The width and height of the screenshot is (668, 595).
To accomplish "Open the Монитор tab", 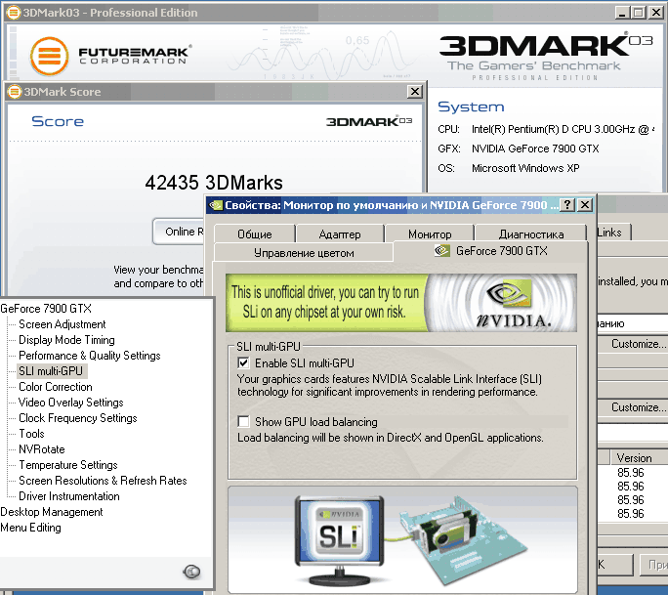I will (430, 234).
